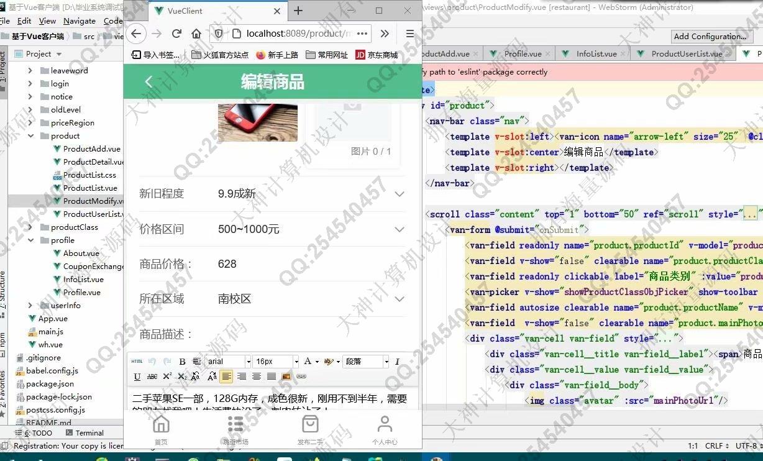Insert an image using the editor toolbar

tap(286, 377)
